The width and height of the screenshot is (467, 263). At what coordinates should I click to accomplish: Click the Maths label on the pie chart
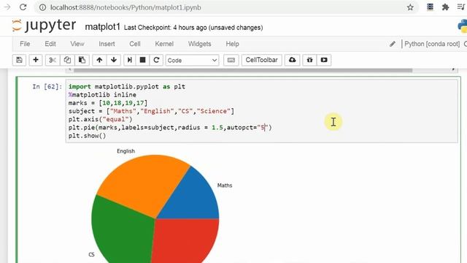(x=225, y=186)
